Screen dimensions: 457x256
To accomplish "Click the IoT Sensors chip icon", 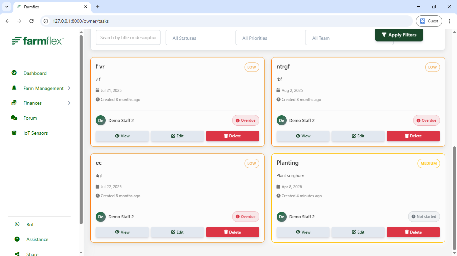I will tap(14, 133).
